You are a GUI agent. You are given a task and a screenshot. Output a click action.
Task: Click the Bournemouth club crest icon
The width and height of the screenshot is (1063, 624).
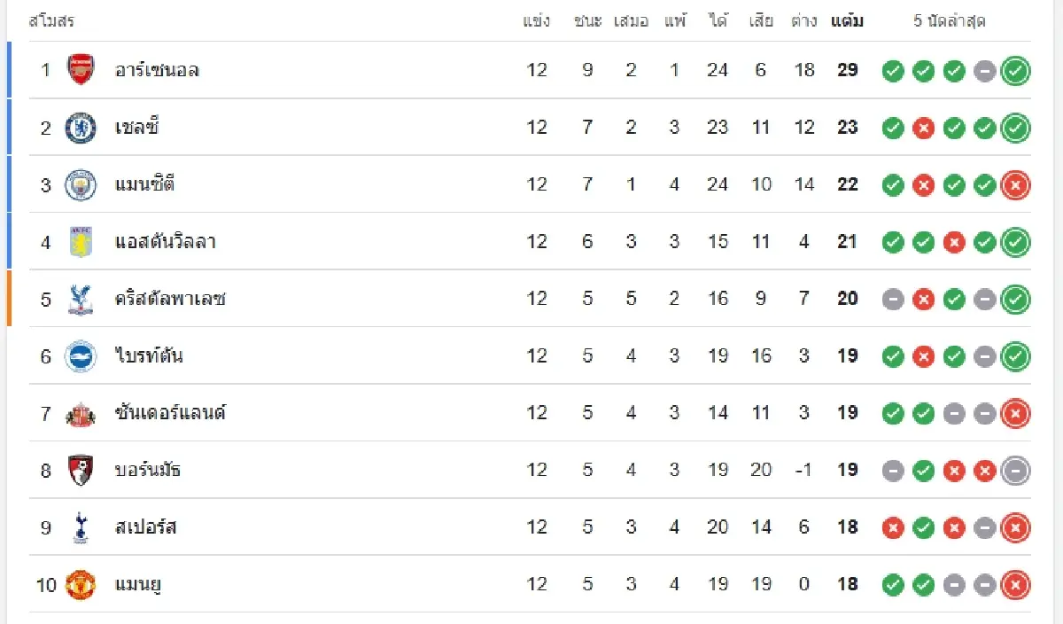pos(81,470)
